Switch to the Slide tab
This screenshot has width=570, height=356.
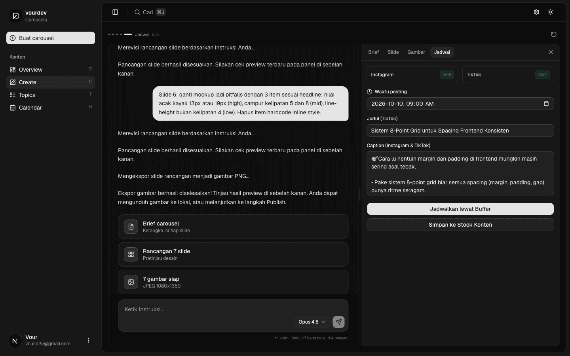click(x=393, y=52)
